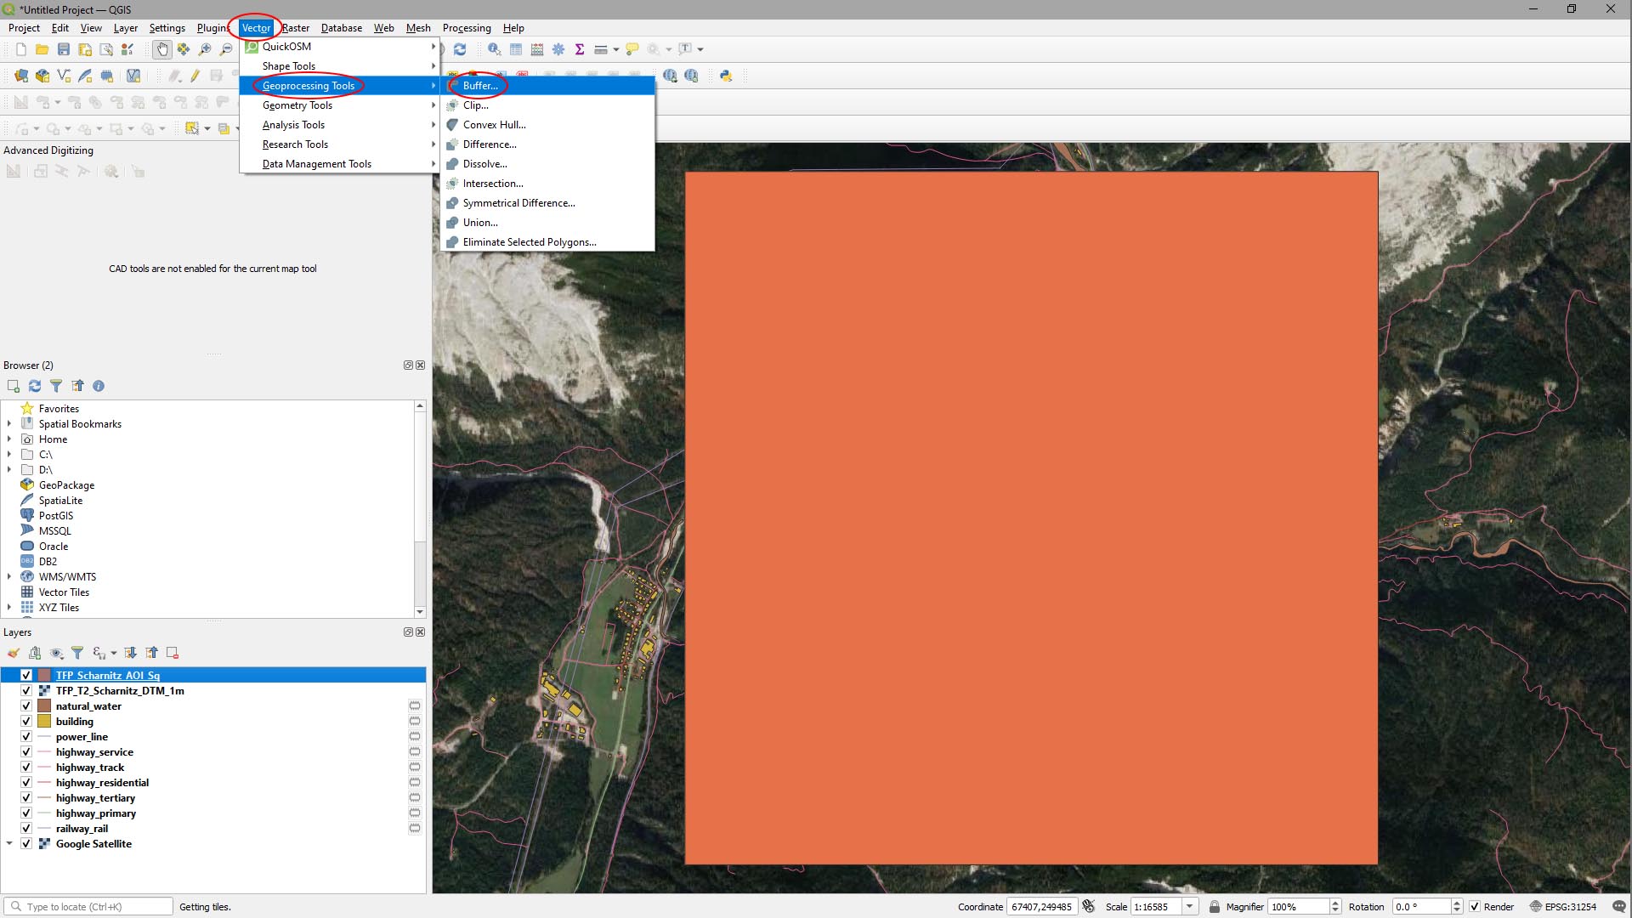Hide the natural_water layer

pyautogui.click(x=26, y=705)
